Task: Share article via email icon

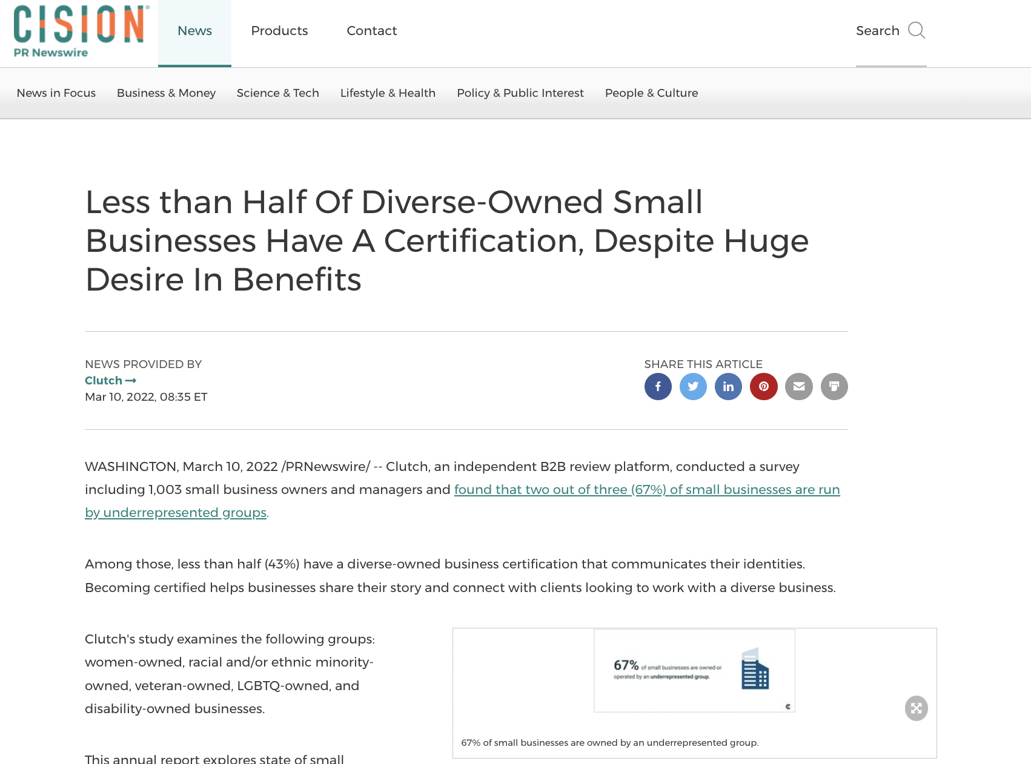Action: 799,386
